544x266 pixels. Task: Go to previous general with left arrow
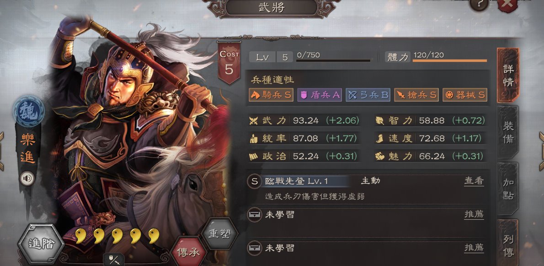click(2, 152)
